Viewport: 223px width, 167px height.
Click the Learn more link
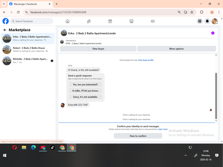(x=163, y=129)
